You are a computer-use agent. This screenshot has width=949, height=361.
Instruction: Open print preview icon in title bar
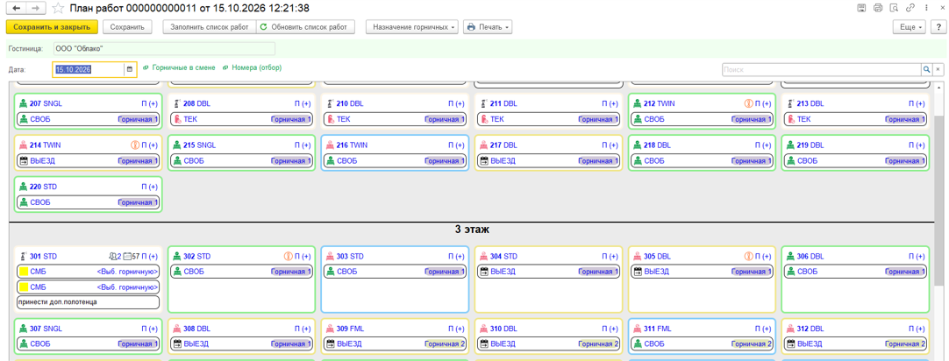click(x=894, y=9)
